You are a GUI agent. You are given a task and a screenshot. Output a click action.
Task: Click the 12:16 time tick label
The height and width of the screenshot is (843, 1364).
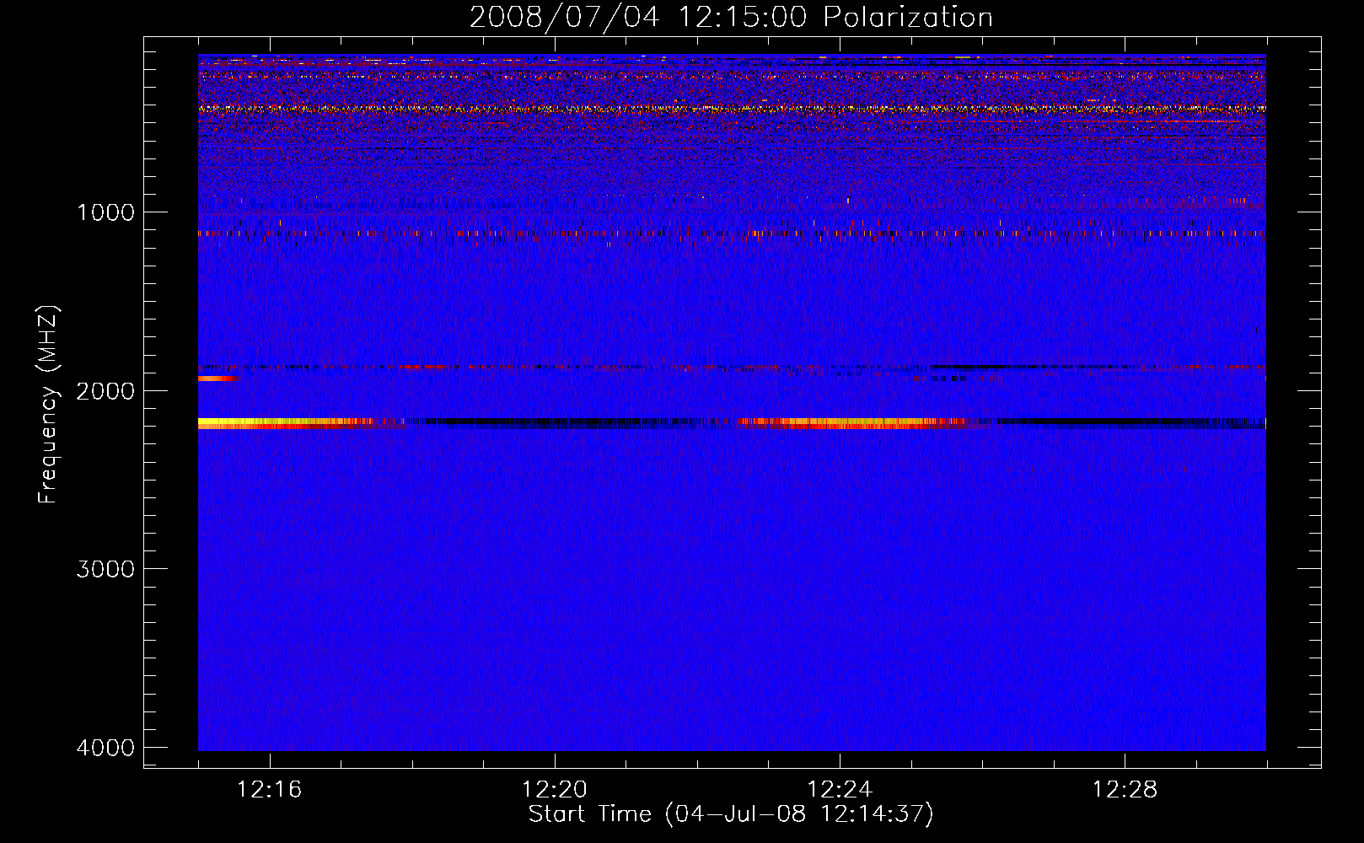click(270, 790)
